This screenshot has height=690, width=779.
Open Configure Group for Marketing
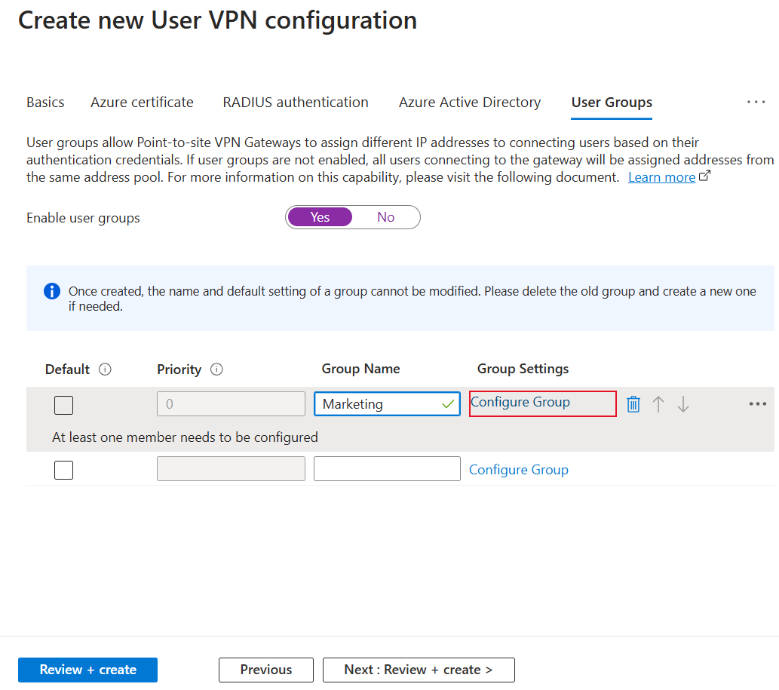520,402
